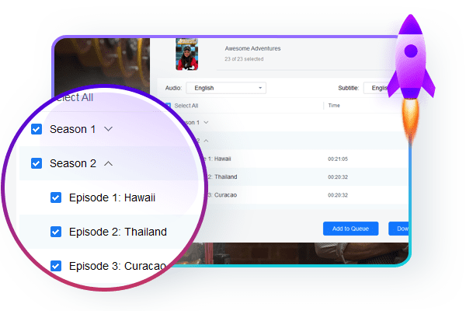Viewport: 466px width, 311px height.
Task: Select the magnified 'Episode 3: Curacao' label
Action: (117, 266)
